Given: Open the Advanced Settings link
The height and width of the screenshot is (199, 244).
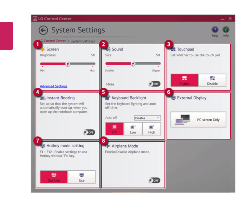Looking at the screenshot, I should pyautogui.click(x=53, y=86).
